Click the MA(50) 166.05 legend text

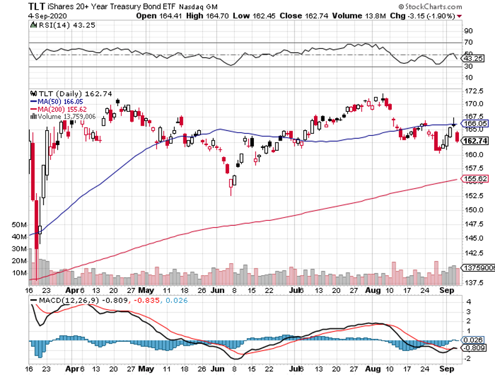[60, 101]
